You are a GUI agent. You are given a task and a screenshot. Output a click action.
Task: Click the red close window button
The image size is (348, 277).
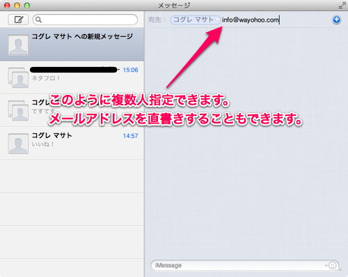coord(7,6)
